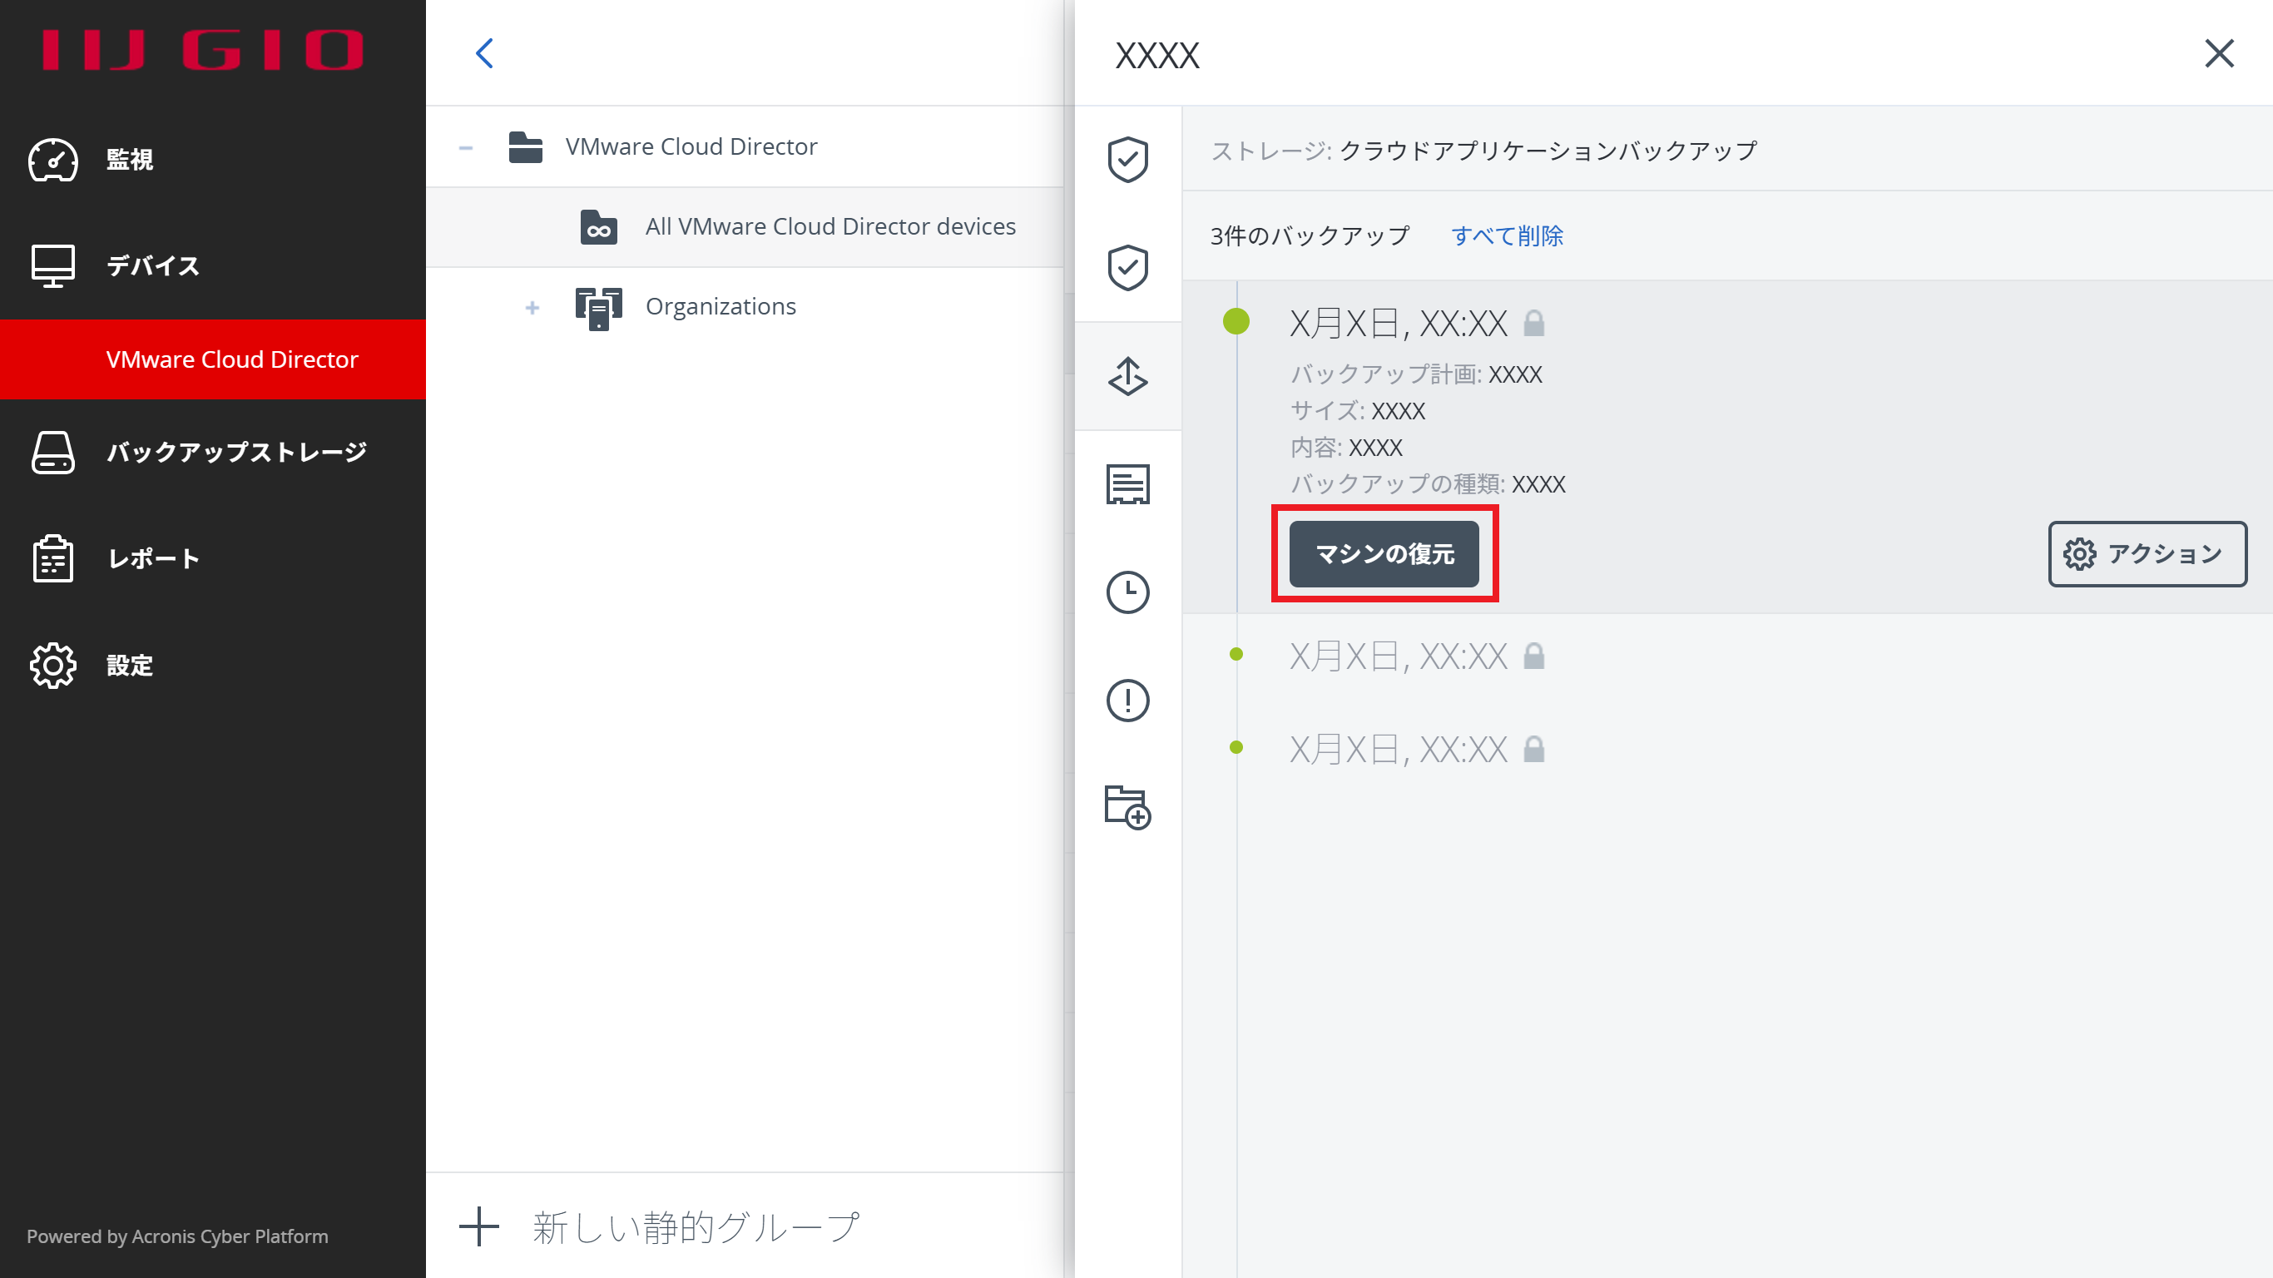Open the 監視 monitoring section
2273x1278 pixels.
point(129,160)
